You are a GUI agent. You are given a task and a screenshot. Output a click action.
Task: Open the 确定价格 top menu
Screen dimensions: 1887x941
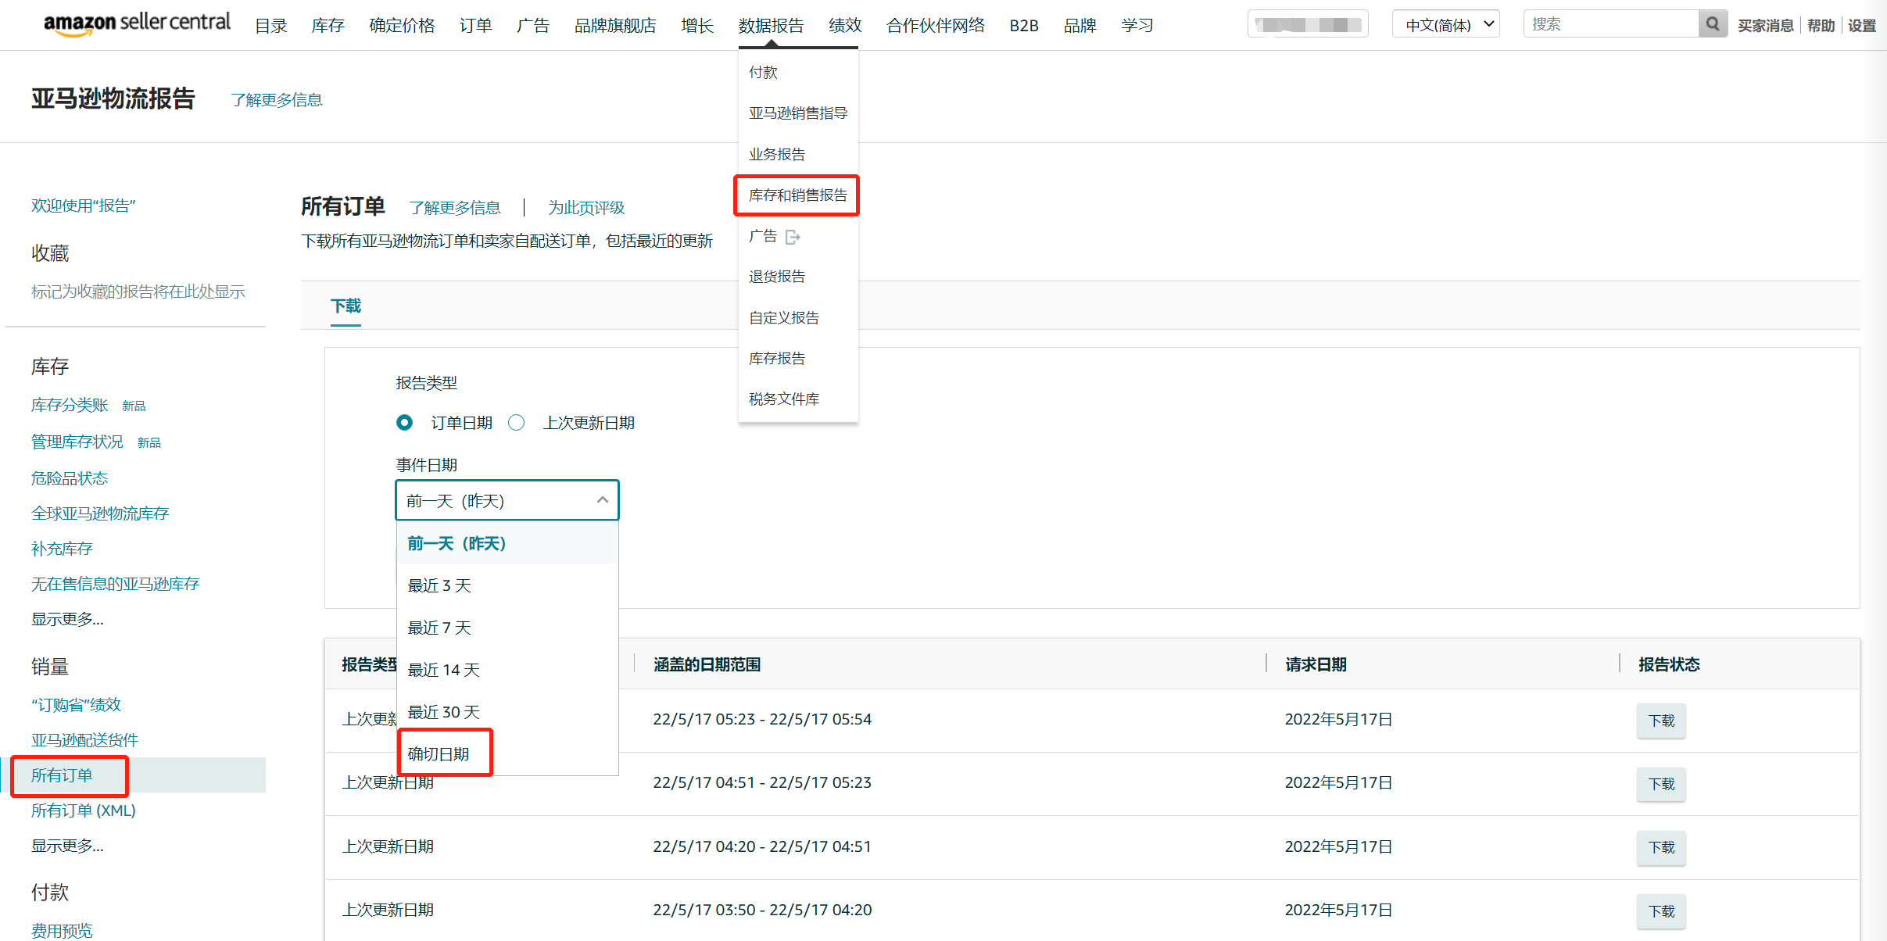coord(402,26)
